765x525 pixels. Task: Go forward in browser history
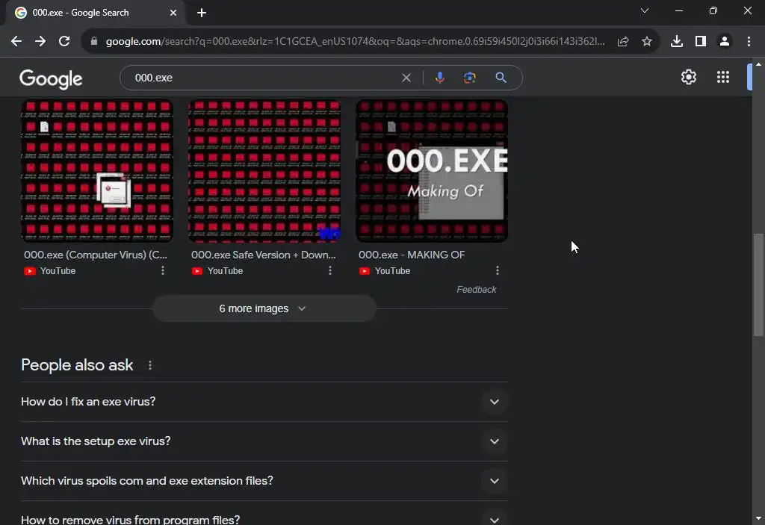(x=40, y=42)
